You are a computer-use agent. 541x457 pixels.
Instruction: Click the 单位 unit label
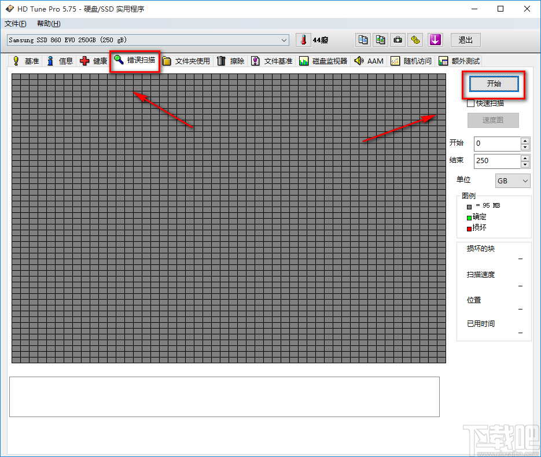[463, 180]
